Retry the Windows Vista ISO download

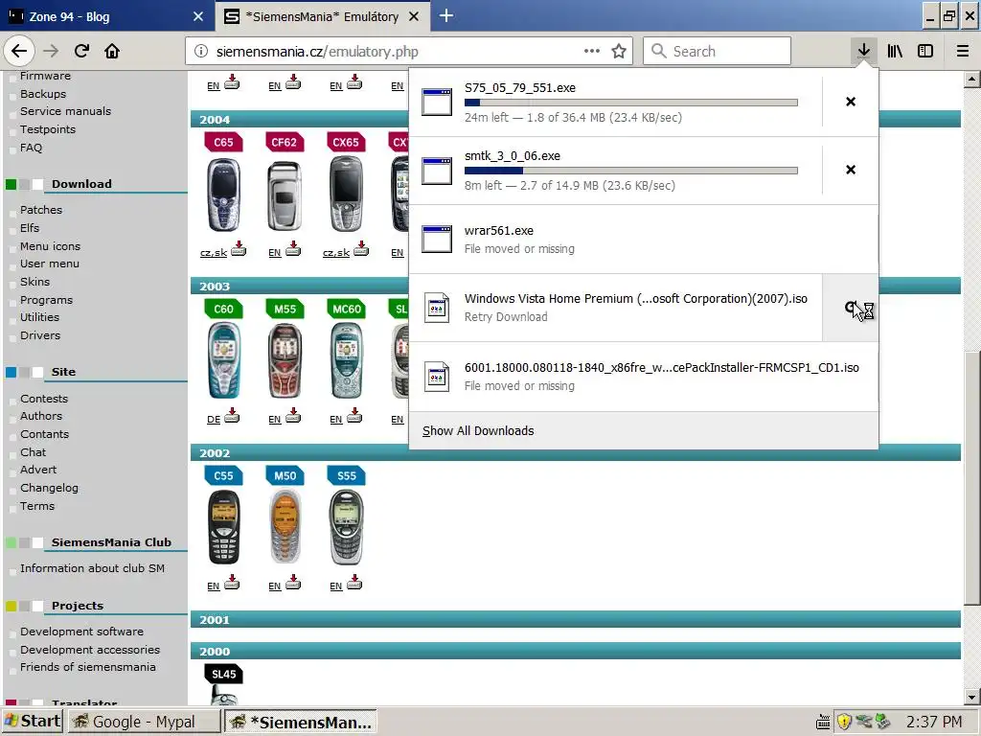(x=851, y=308)
